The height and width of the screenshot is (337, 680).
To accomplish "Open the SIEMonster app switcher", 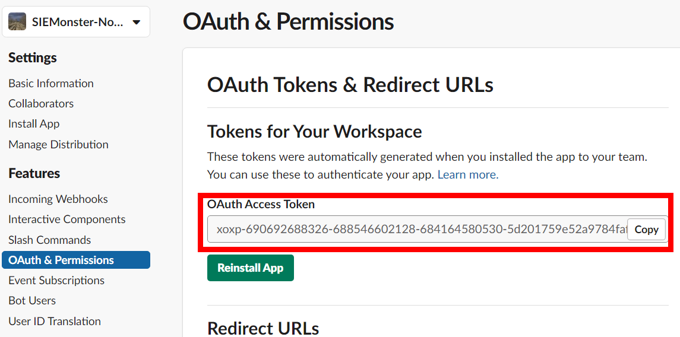I will pyautogui.click(x=77, y=23).
